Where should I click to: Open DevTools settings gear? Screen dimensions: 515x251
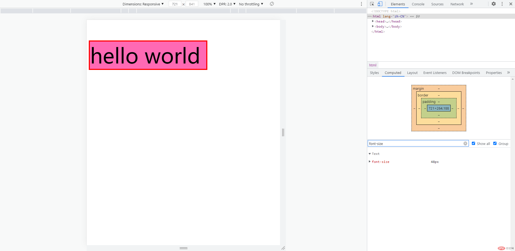coord(494,4)
